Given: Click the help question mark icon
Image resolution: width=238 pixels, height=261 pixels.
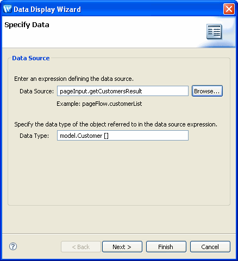Looking at the screenshot, I should click(13, 246).
